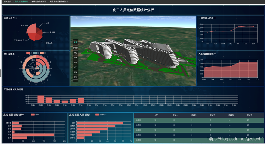Click the 全厂 column header
This screenshot has width=266, height=144.
(x=156, y=115)
